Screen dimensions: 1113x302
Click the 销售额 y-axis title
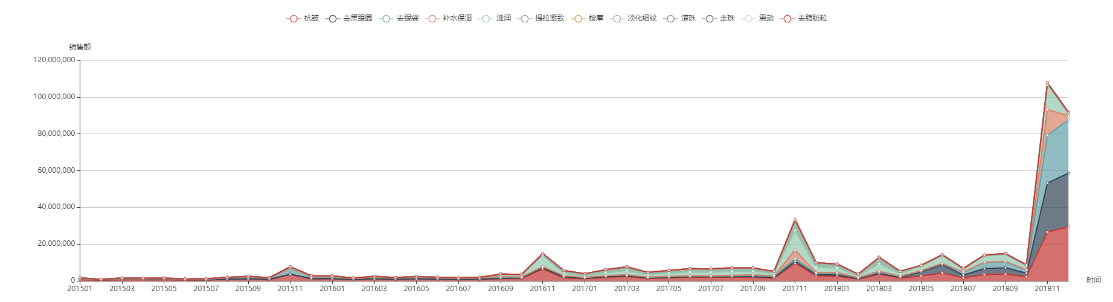(80, 47)
